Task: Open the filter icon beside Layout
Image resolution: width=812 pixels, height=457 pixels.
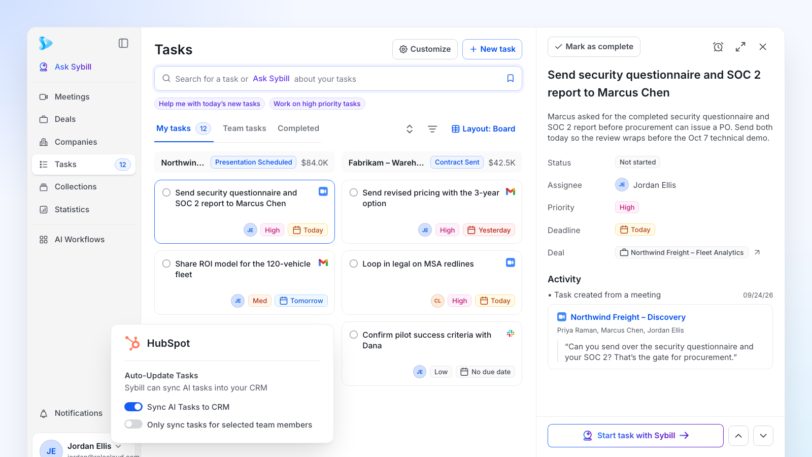Action: 432,129
